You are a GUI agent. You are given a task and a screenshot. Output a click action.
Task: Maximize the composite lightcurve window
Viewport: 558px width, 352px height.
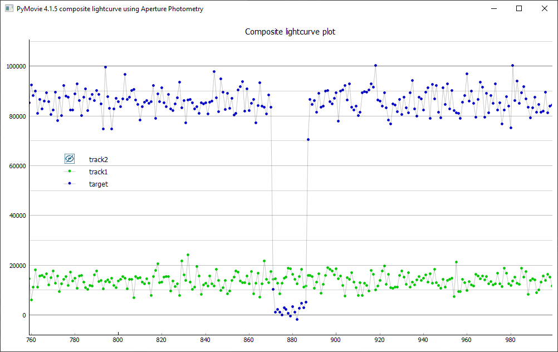pyautogui.click(x=519, y=9)
